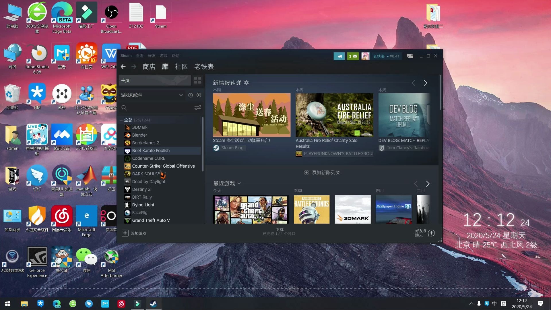551x310 pixels.
Task: Click the ready-to-play filter icon
Action: coord(199,95)
